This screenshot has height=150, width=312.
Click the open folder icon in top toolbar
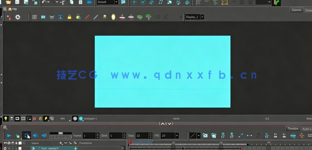(8, 2)
